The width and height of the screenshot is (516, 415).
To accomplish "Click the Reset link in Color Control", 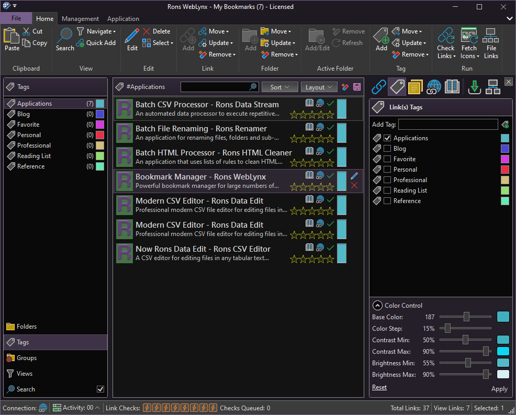I will (379, 387).
